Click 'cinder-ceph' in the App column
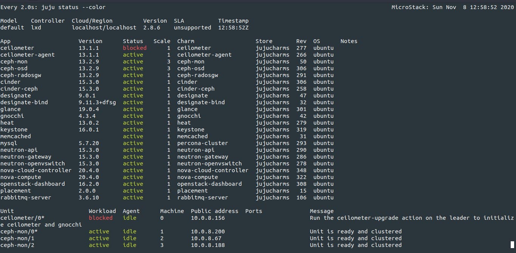Image resolution: width=516 pixels, height=253 pixels. click(19, 89)
